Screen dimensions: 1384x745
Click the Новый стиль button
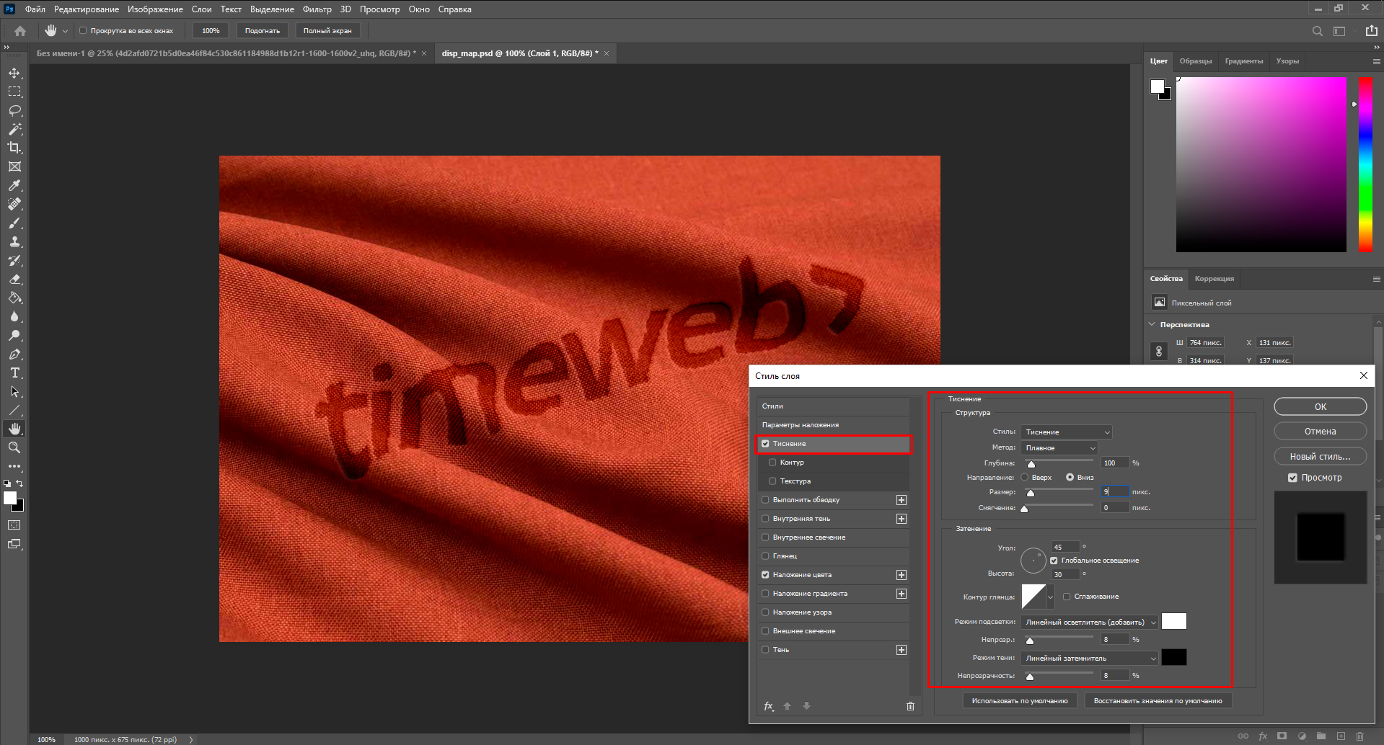tap(1321, 456)
